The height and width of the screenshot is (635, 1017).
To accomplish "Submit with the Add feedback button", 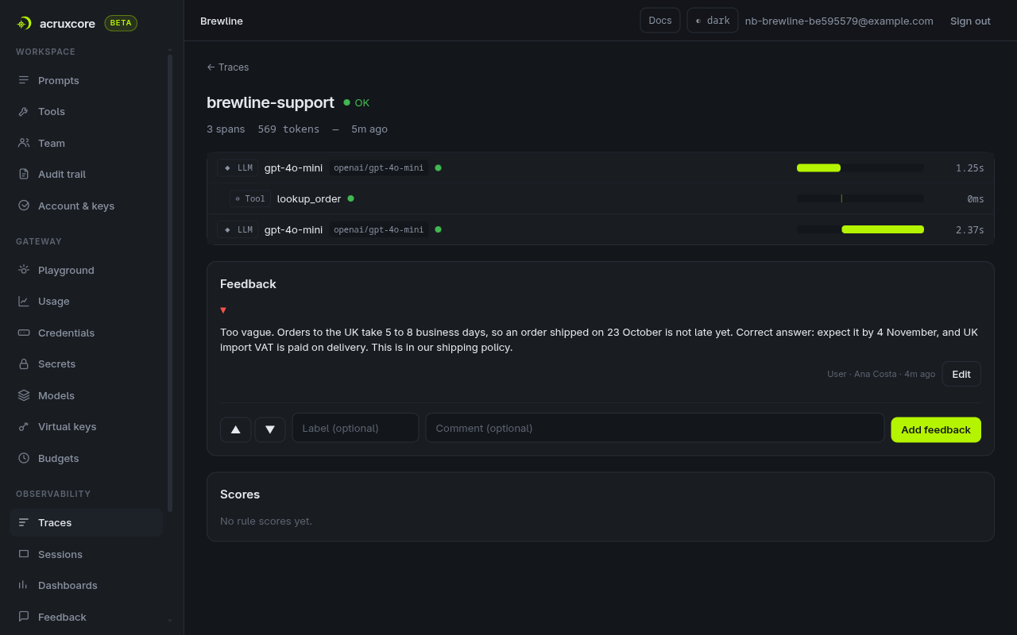I will (936, 429).
